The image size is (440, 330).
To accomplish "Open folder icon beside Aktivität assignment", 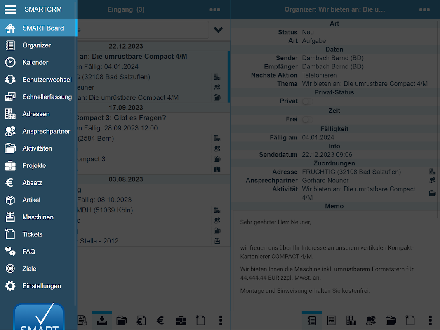I will [x=433, y=193].
